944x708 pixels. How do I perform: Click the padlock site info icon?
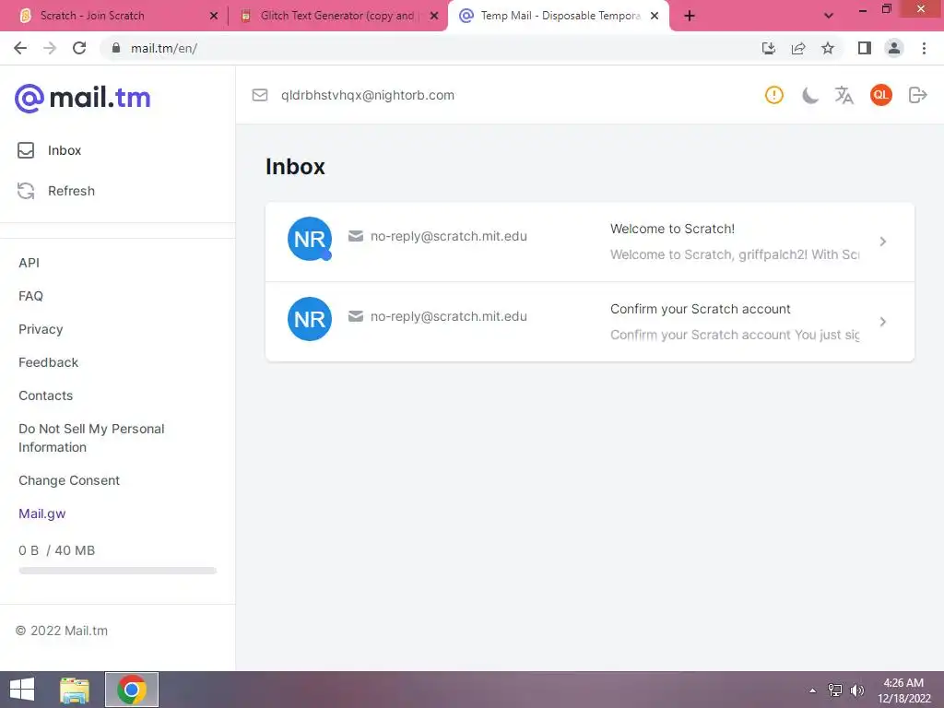point(116,48)
